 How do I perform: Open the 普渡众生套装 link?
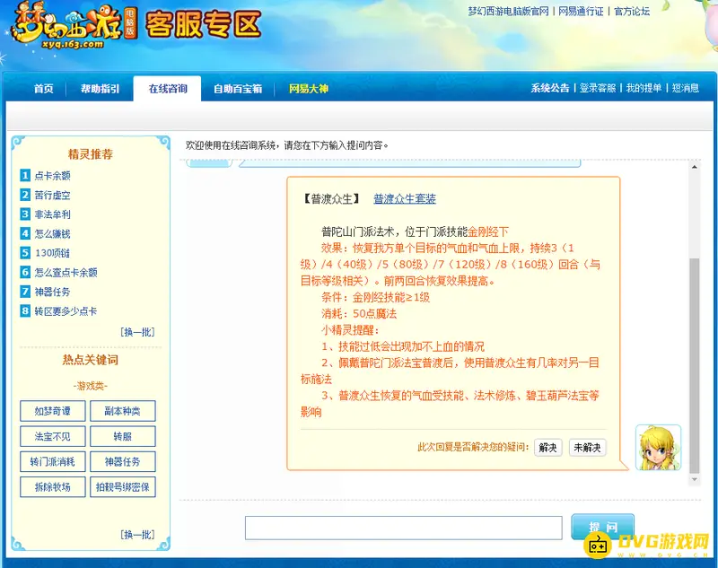click(405, 198)
